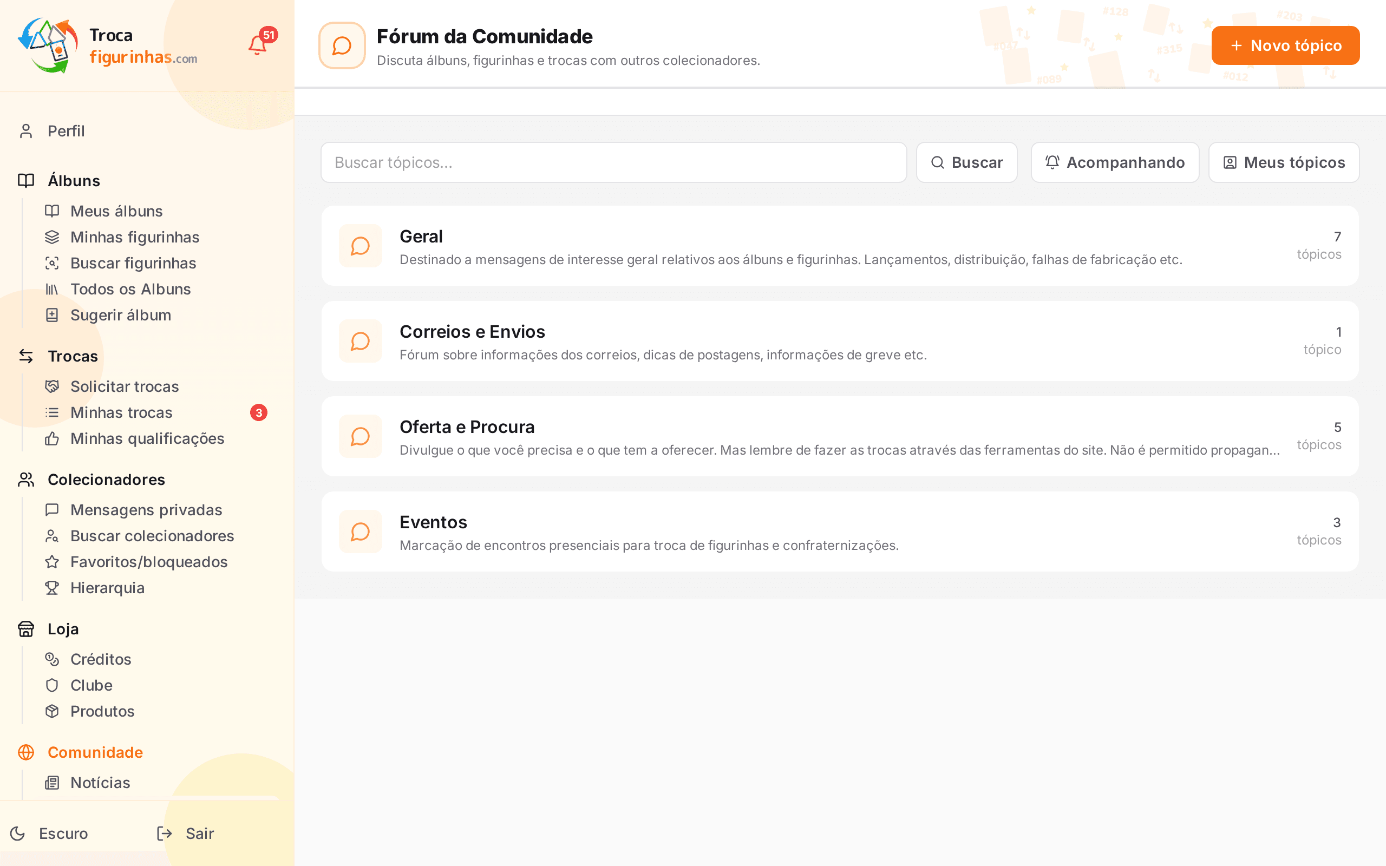Click the Buscar colecionadores search-user icon
The width and height of the screenshot is (1386, 866).
[52, 536]
